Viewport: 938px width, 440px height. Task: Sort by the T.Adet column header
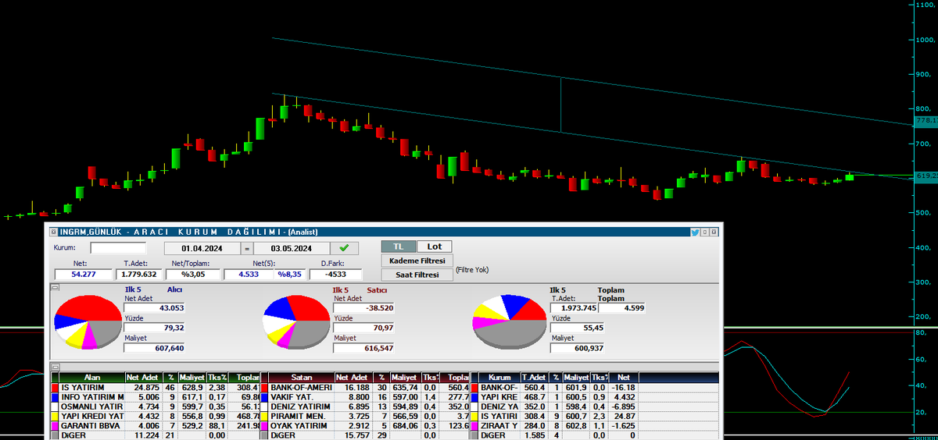point(535,377)
